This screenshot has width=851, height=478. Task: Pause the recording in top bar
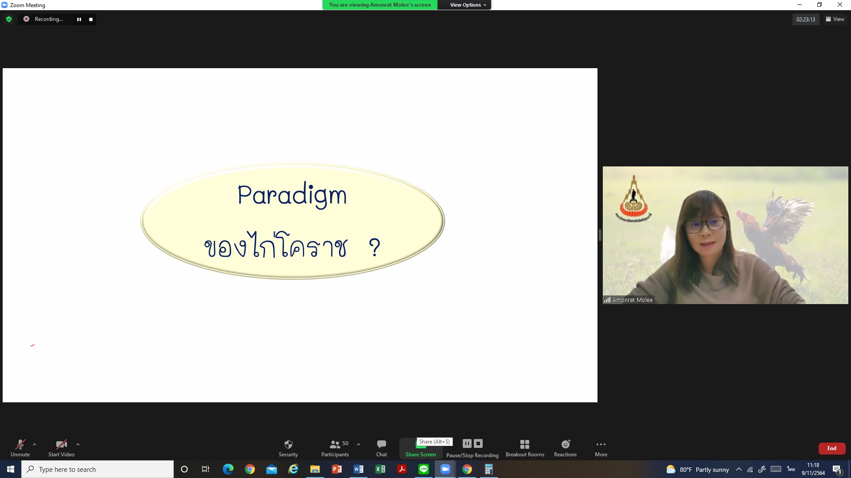79,19
